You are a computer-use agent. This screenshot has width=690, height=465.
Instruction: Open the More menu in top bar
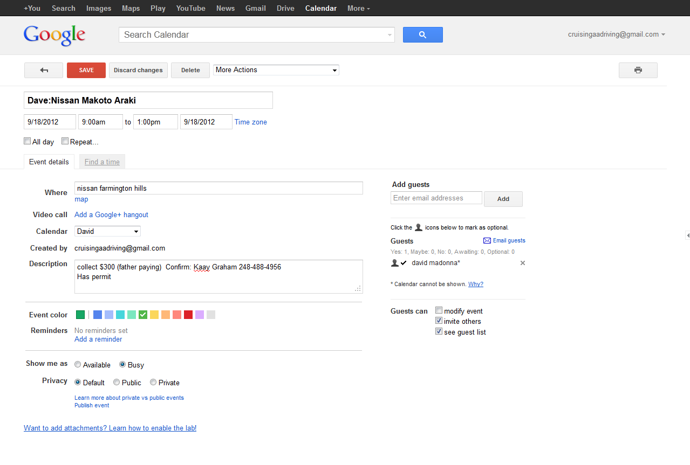(x=359, y=8)
